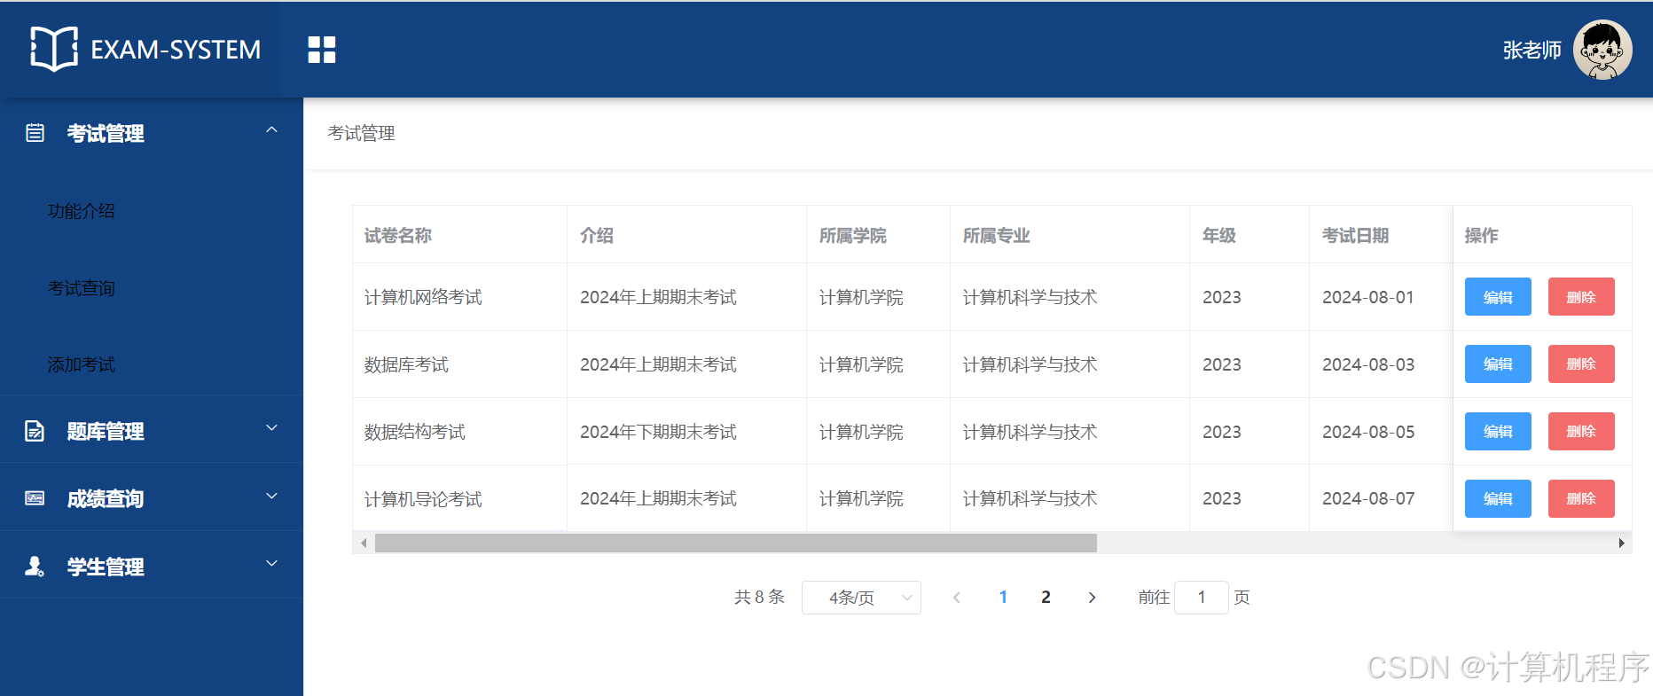
Task: Click the table horizontal scrollbar thumb
Action: 736,543
